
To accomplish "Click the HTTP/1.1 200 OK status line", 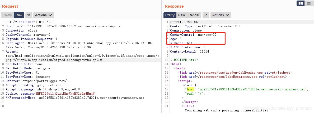I will (x=184, y=22).
